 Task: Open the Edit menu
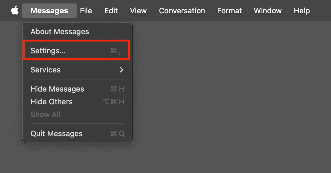pyautogui.click(x=111, y=11)
